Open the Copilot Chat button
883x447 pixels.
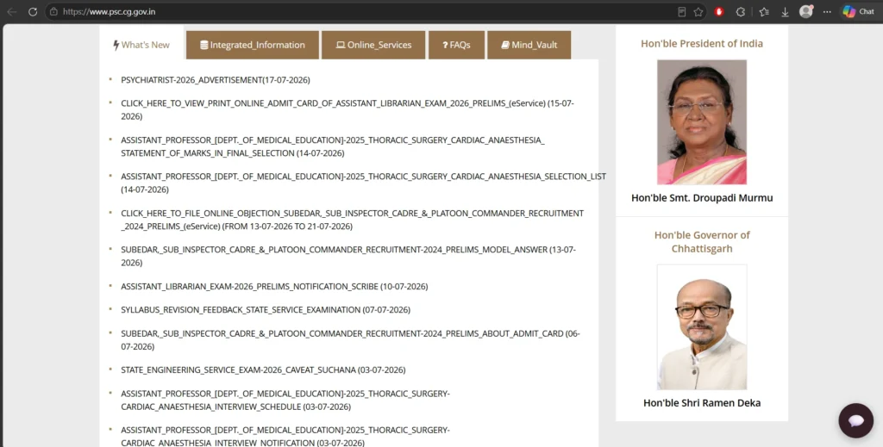click(x=858, y=11)
